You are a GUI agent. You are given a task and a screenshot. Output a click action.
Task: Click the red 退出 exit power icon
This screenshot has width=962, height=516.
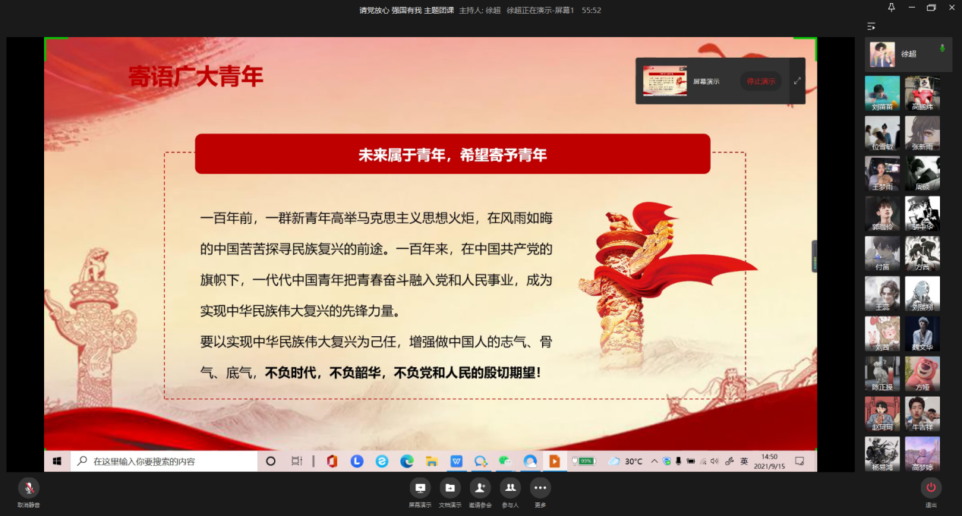click(931, 487)
